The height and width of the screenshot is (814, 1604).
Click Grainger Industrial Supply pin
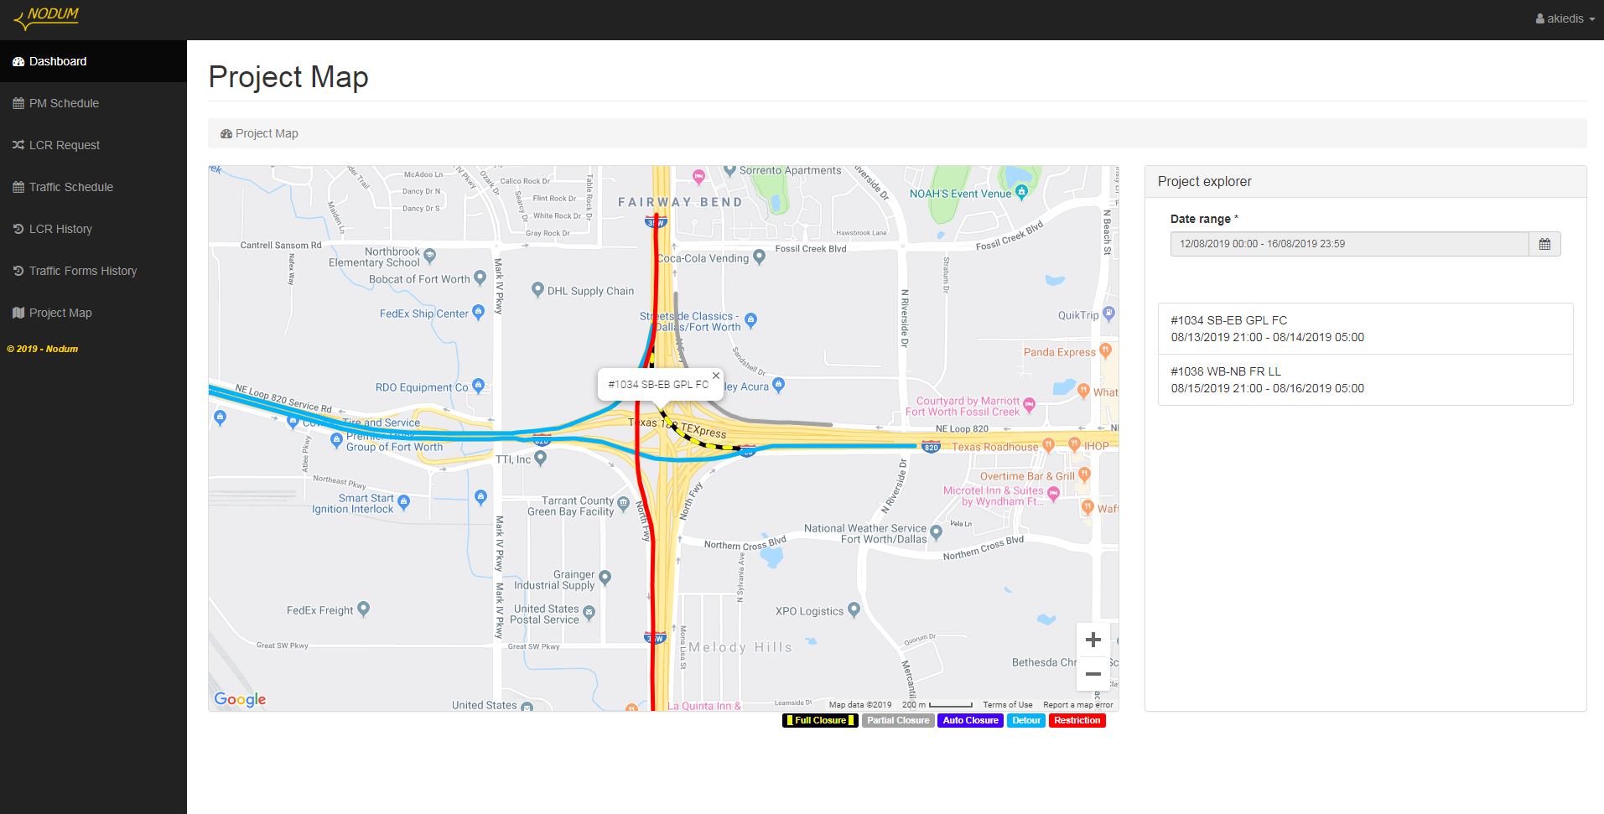click(x=605, y=578)
